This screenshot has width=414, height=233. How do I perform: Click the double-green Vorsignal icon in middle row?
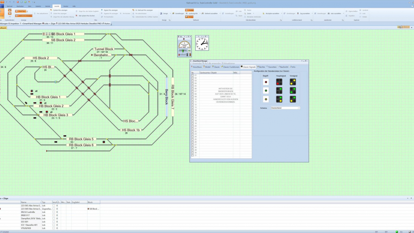[293, 91]
